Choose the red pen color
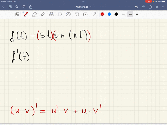Image resolution: width=167 pixels, height=125 pixels. (102, 14)
